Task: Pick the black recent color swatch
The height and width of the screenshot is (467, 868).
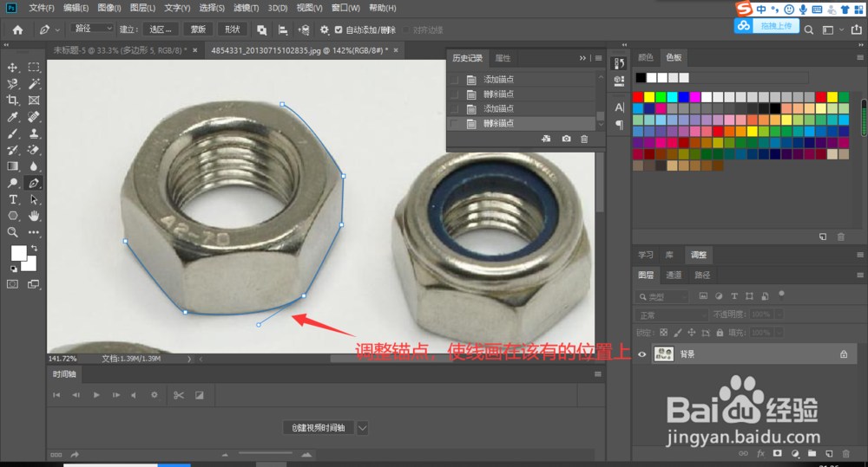Action: coord(641,78)
